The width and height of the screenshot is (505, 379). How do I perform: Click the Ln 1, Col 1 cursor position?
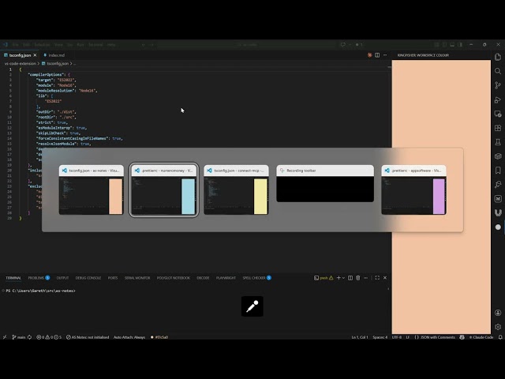click(360, 337)
